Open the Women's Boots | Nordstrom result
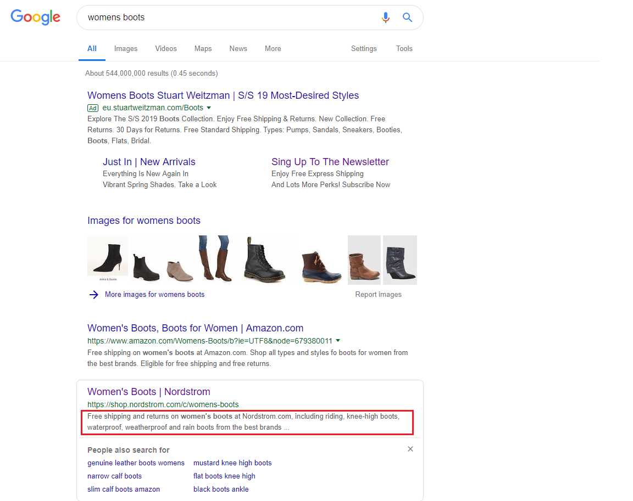 tap(148, 392)
